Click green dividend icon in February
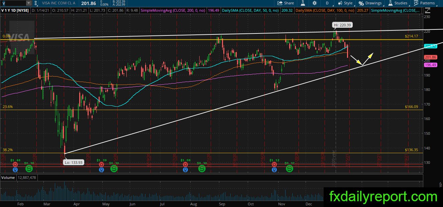The width and height of the screenshot is (443, 207). click(28, 169)
